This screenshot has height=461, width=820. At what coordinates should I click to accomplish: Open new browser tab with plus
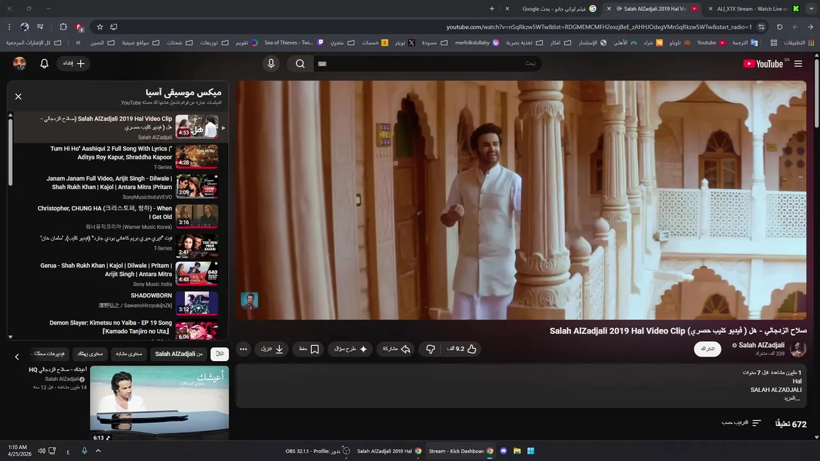pos(492,9)
